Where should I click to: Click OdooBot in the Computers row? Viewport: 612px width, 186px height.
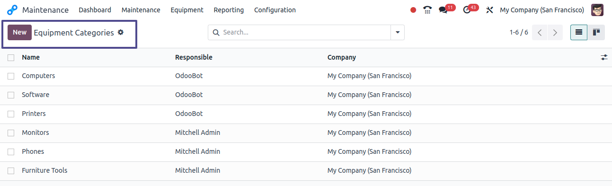(189, 76)
